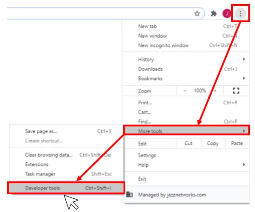Click the Copy button

(213, 143)
